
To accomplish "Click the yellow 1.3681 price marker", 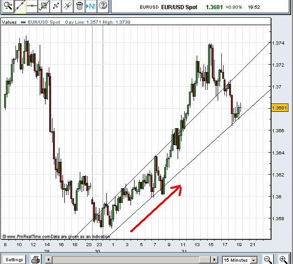I will click(279, 108).
